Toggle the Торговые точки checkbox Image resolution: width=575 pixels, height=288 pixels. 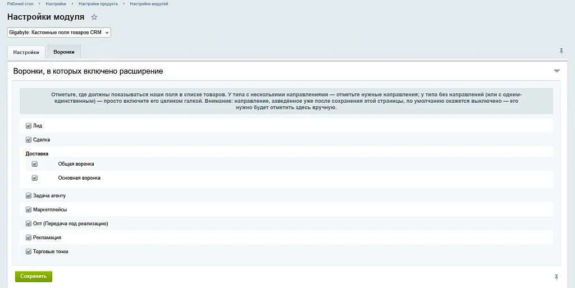[x=29, y=252]
